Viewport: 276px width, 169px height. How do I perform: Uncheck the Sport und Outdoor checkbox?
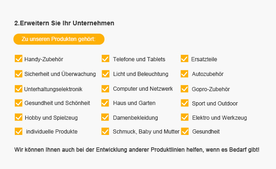[x=184, y=103]
